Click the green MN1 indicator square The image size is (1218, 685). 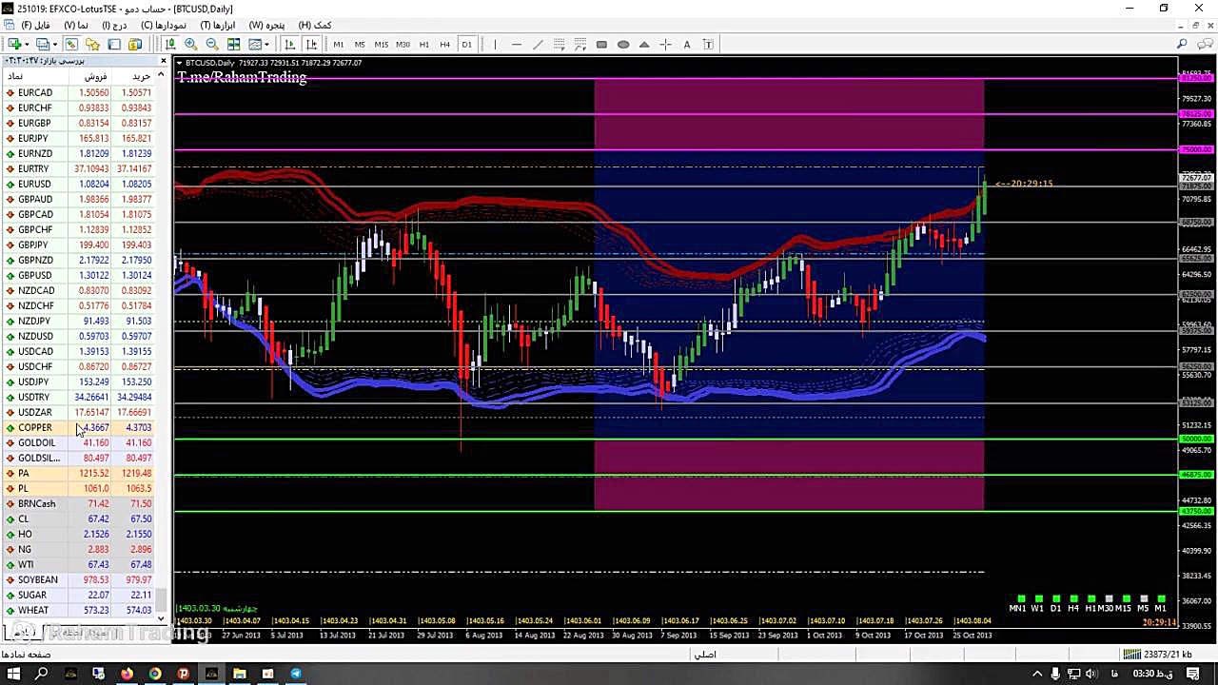(1018, 598)
